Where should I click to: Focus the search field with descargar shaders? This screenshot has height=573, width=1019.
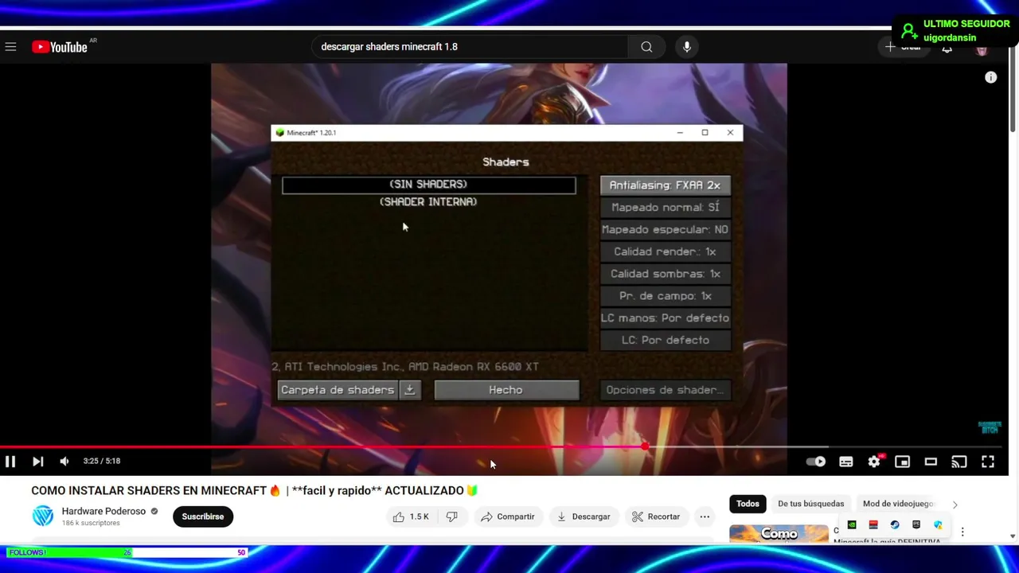[470, 47]
